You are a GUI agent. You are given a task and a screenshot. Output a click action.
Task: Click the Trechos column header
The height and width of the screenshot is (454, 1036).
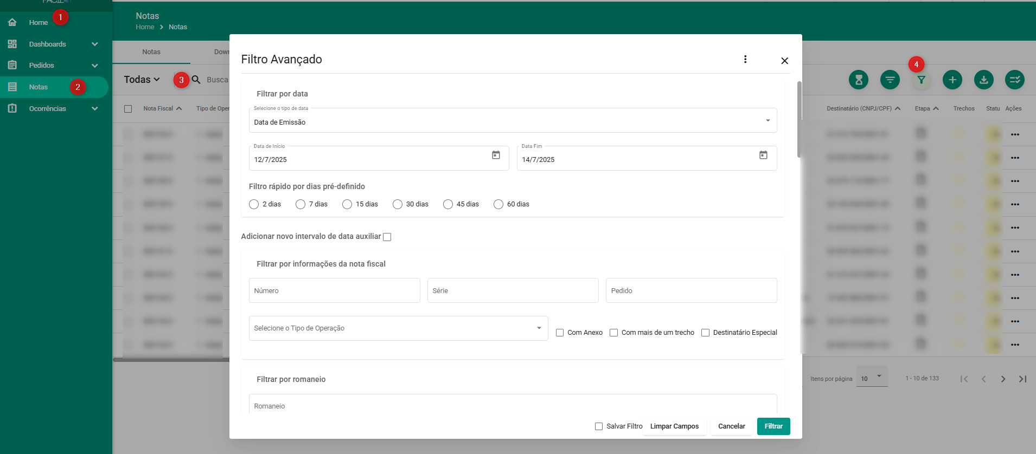[964, 108]
